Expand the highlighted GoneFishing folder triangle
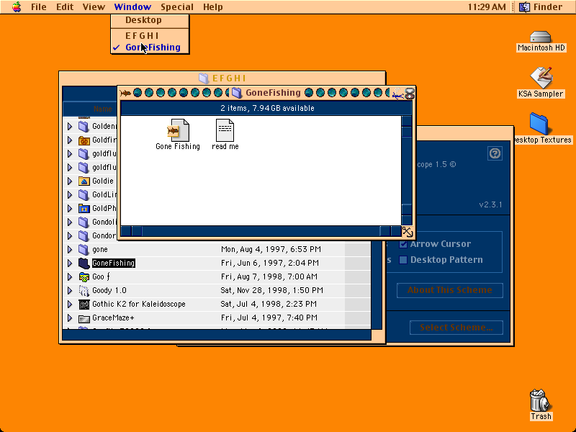This screenshot has width=576, height=432. (70, 263)
